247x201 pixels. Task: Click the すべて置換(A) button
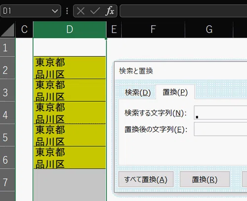coord(146,179)
